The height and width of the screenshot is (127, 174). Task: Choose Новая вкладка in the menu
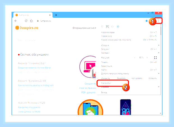coord(129,32)
